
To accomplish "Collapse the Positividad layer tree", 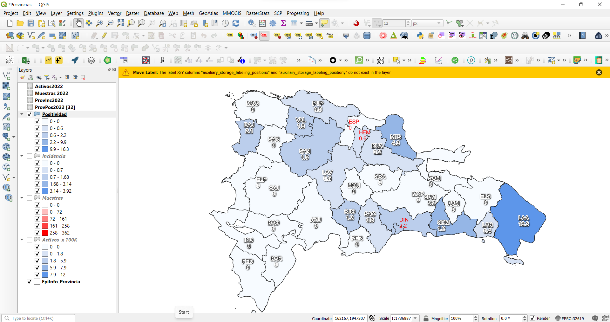I will click(x=22, y=114).
